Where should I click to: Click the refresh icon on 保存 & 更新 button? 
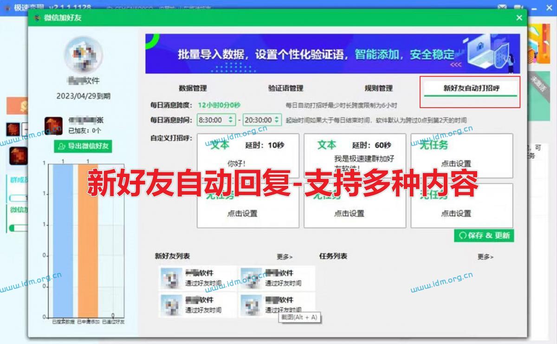(462, 236)
